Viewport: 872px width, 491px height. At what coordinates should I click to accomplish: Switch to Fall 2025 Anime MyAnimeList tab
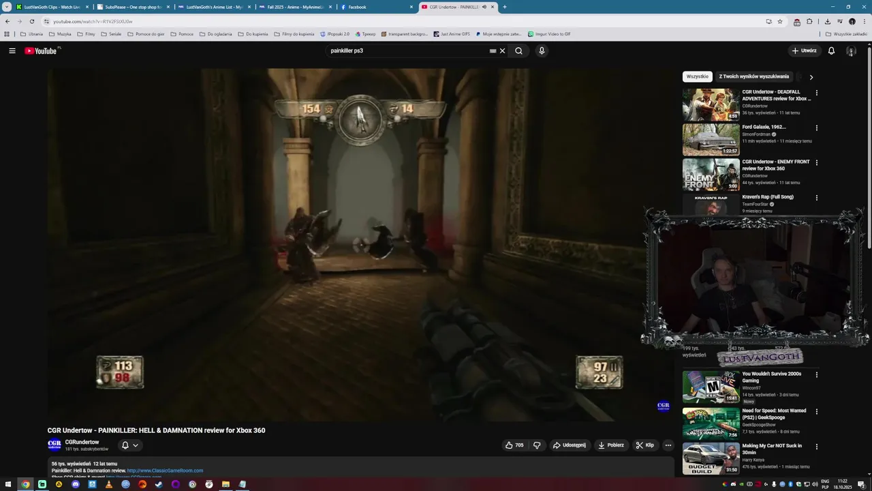click(x=295, y=7)
